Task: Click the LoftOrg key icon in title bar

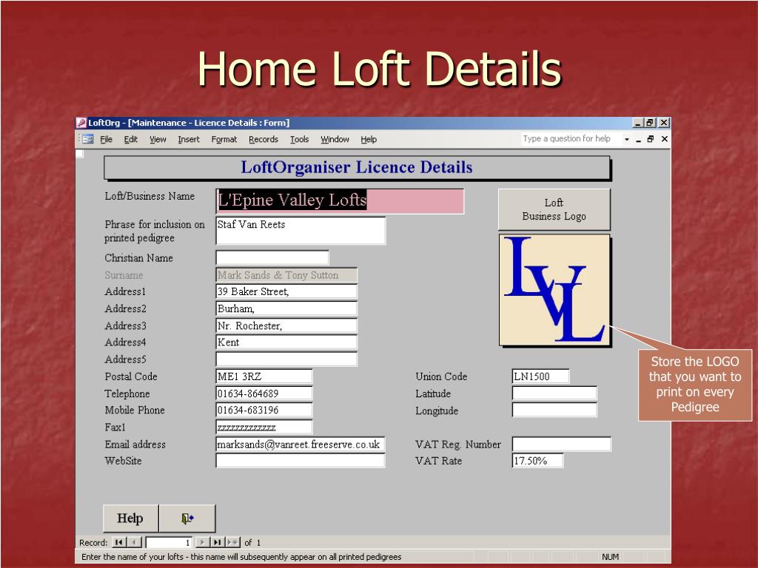Action: coord(81,123)
